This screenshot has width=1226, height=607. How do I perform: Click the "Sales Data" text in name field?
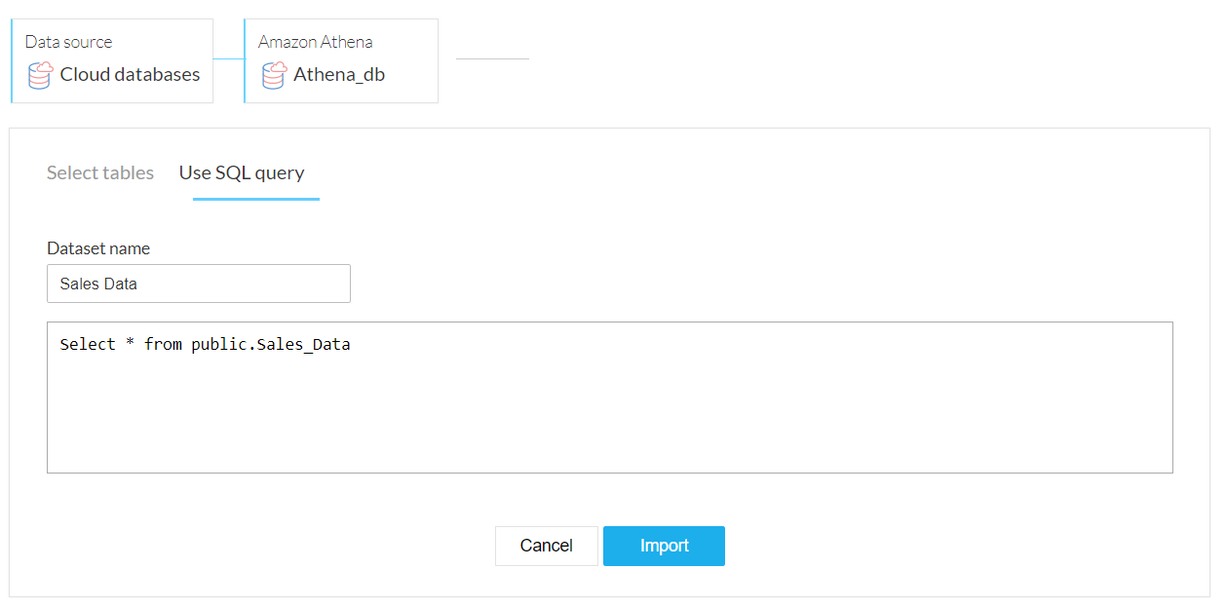pyautogui.click(x=98, y=284)
